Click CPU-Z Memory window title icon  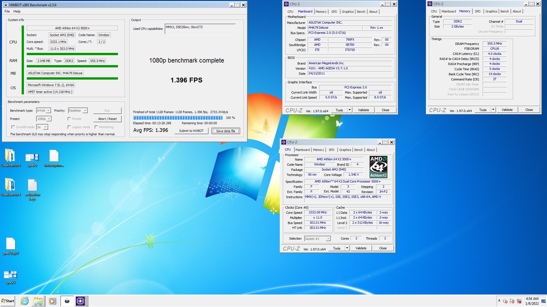click(430, 4)
